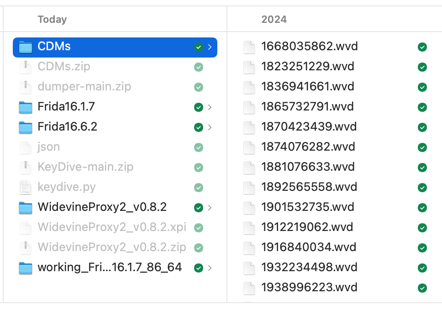Image resolution: width=442 pixels, height=315 pixels.
Task: Click the CDMs folder icon
Action: coord(26,47)
